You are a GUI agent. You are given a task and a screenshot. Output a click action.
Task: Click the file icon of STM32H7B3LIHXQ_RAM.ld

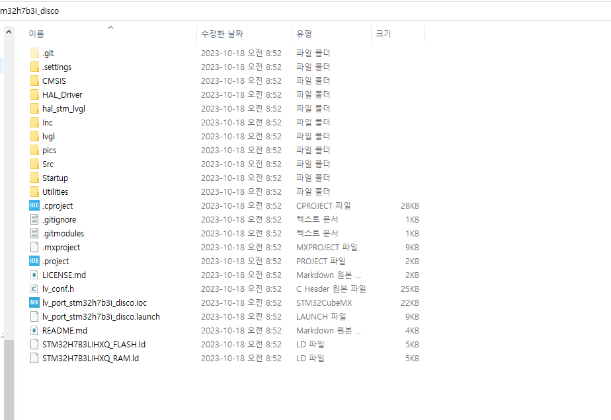click(34, 359)
